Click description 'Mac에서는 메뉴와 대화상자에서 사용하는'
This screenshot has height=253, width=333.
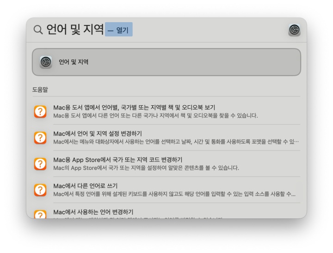coord(176,142)
